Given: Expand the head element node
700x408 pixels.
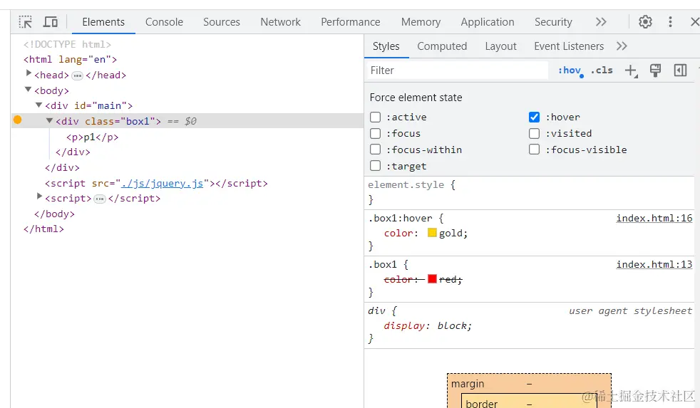Looking at the screenshot, I should click(x=29, y=73).
